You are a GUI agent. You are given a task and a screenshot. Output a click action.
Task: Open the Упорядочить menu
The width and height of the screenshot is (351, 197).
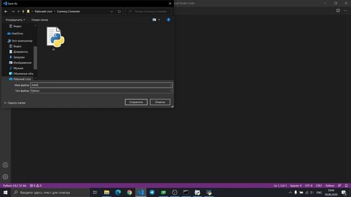[x=15, y=20]
